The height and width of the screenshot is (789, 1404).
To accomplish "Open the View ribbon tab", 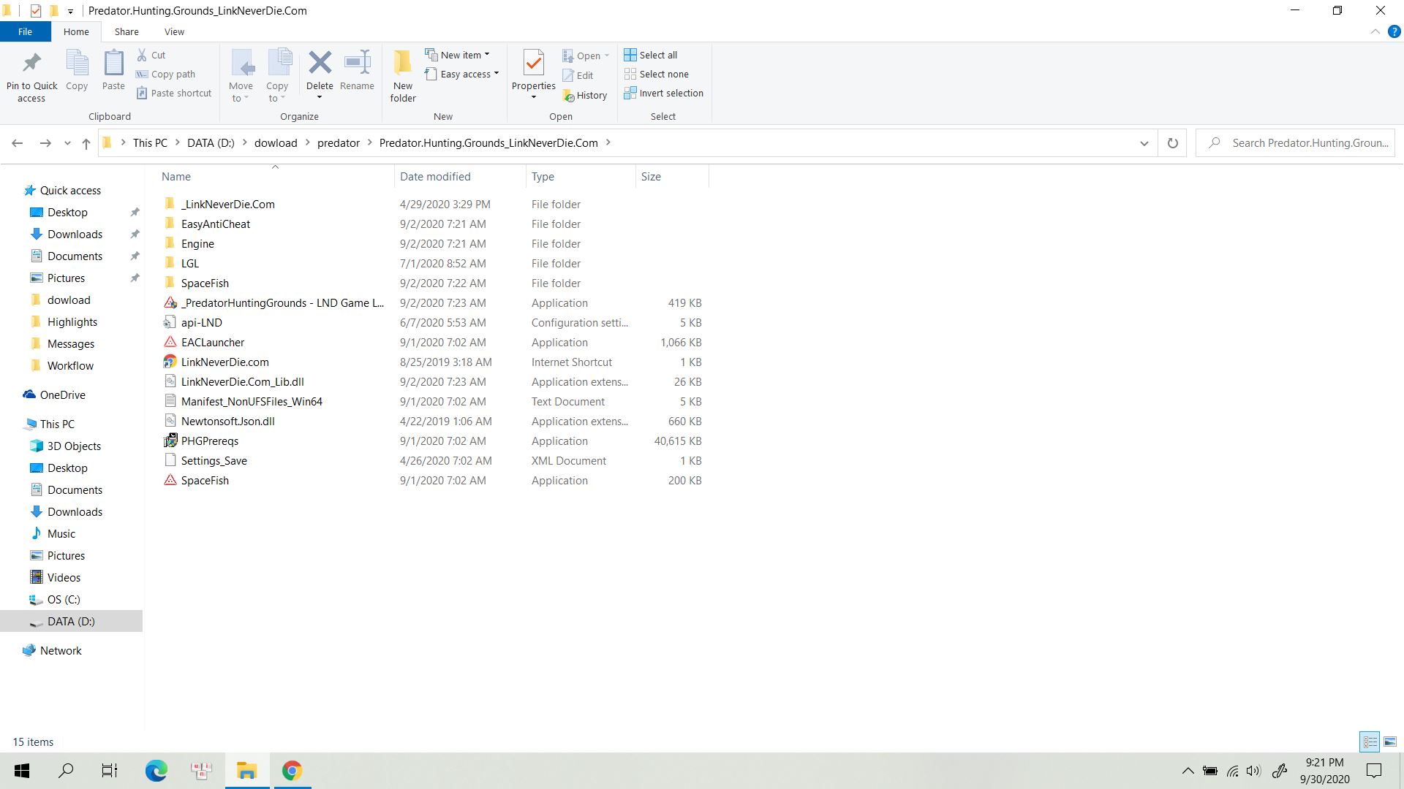I will point(174,31).
